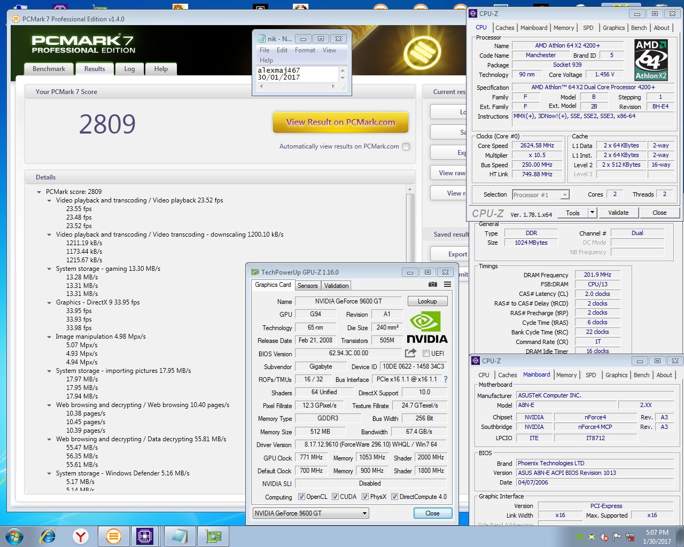This screenshot has width=684, height=547.
Task: Launch Internet Explorer from the taskbar
Action: (x=48, y=536)
